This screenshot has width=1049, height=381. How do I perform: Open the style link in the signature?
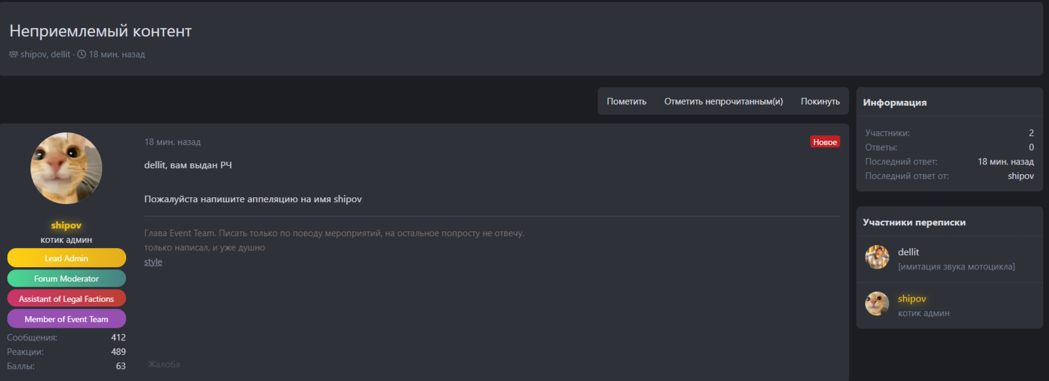click(153, 262)
